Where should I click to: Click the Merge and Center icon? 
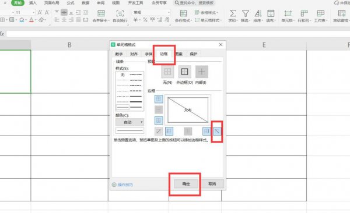coord(101,13)
